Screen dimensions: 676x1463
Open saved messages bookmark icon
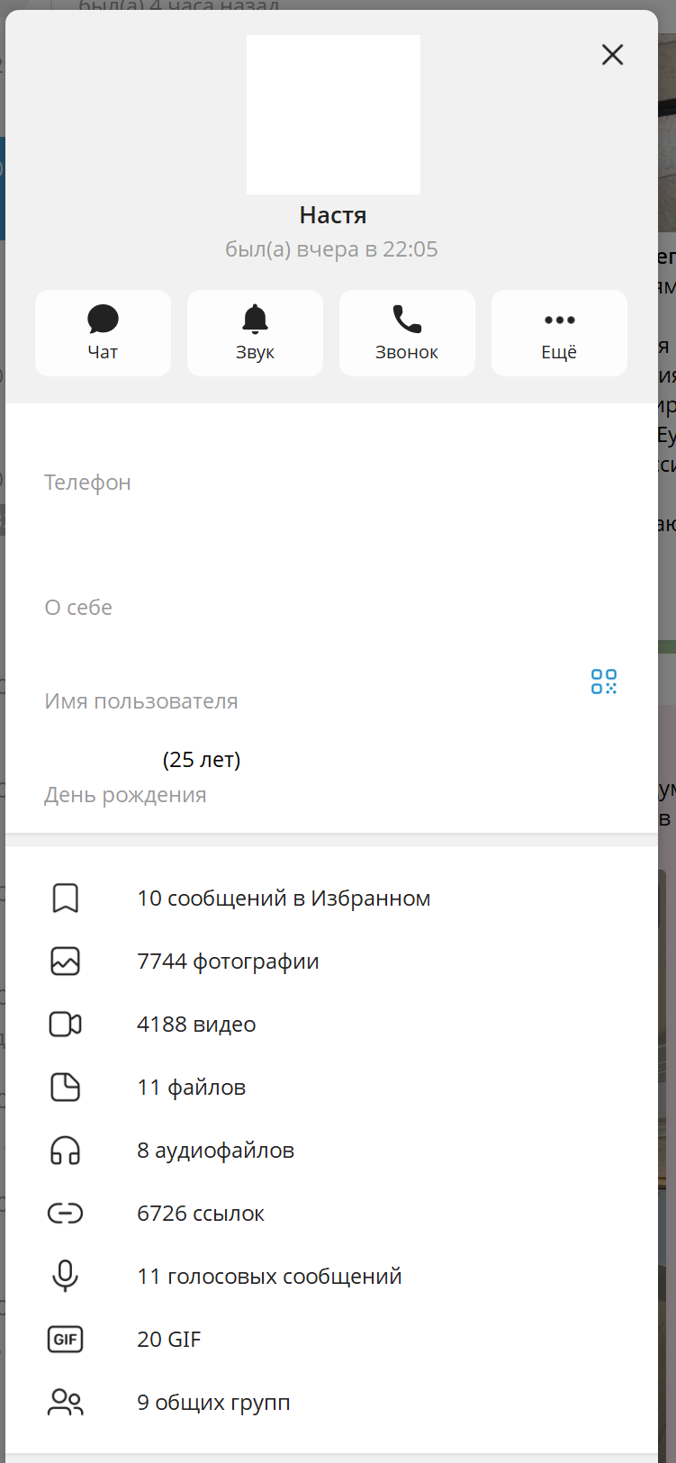(65, 899)
